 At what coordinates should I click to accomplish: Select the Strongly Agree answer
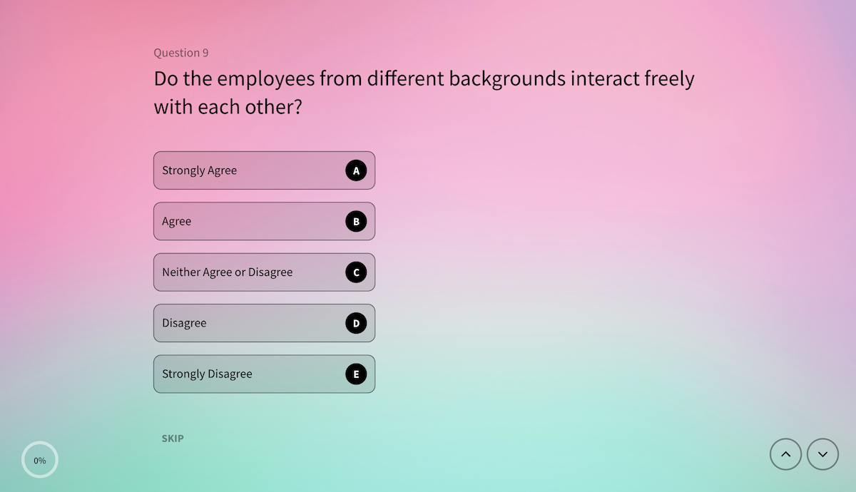point(250,170)
